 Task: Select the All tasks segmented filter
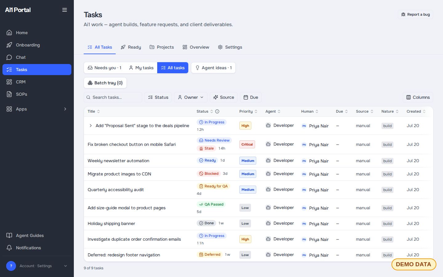click(173, 68)
